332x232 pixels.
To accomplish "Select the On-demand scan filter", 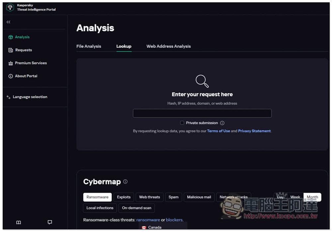I will [136, 208].
